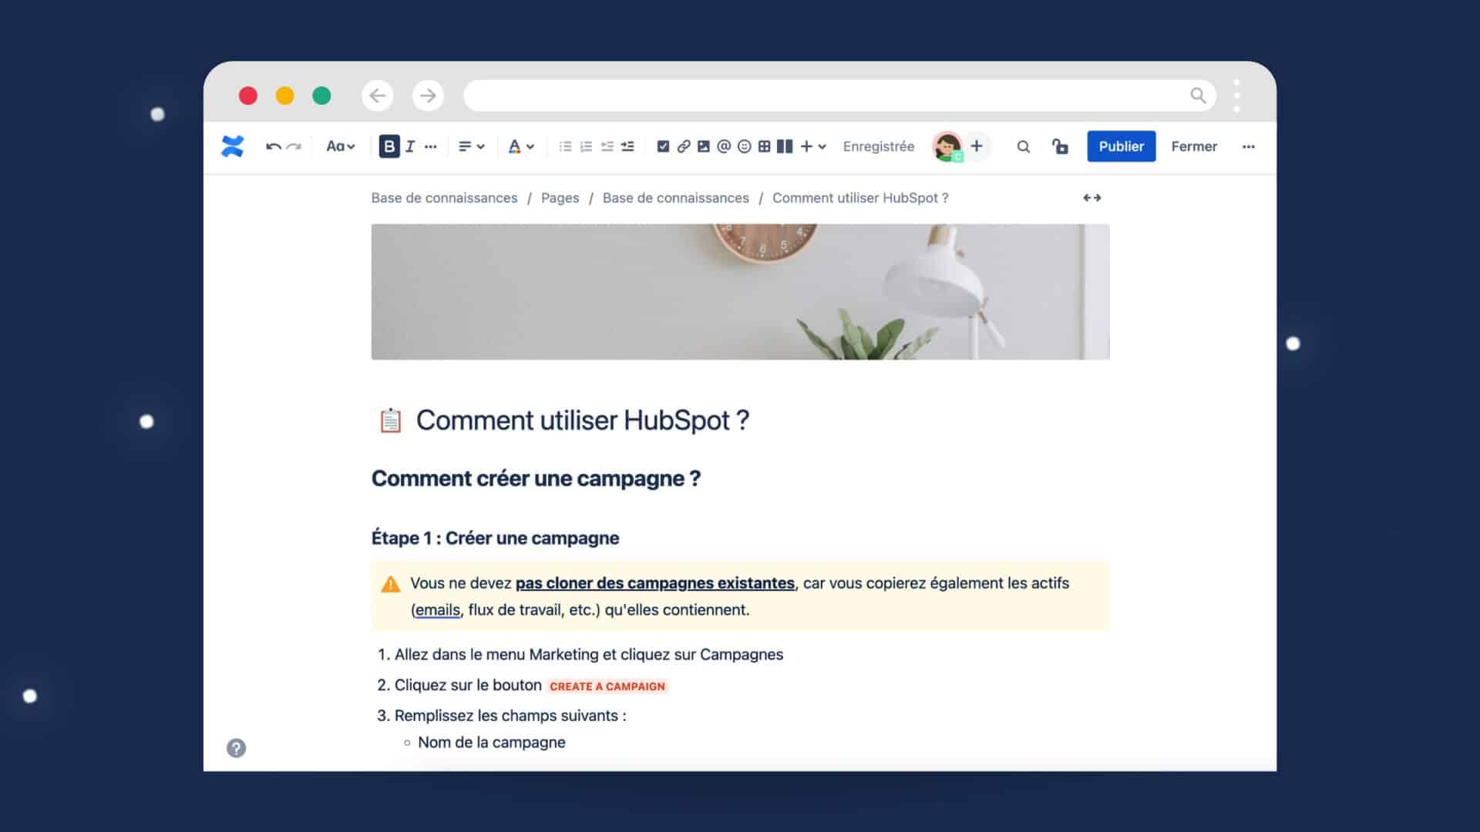
Task: Open the Pages breadcrumb
Action: pos(560,198)
